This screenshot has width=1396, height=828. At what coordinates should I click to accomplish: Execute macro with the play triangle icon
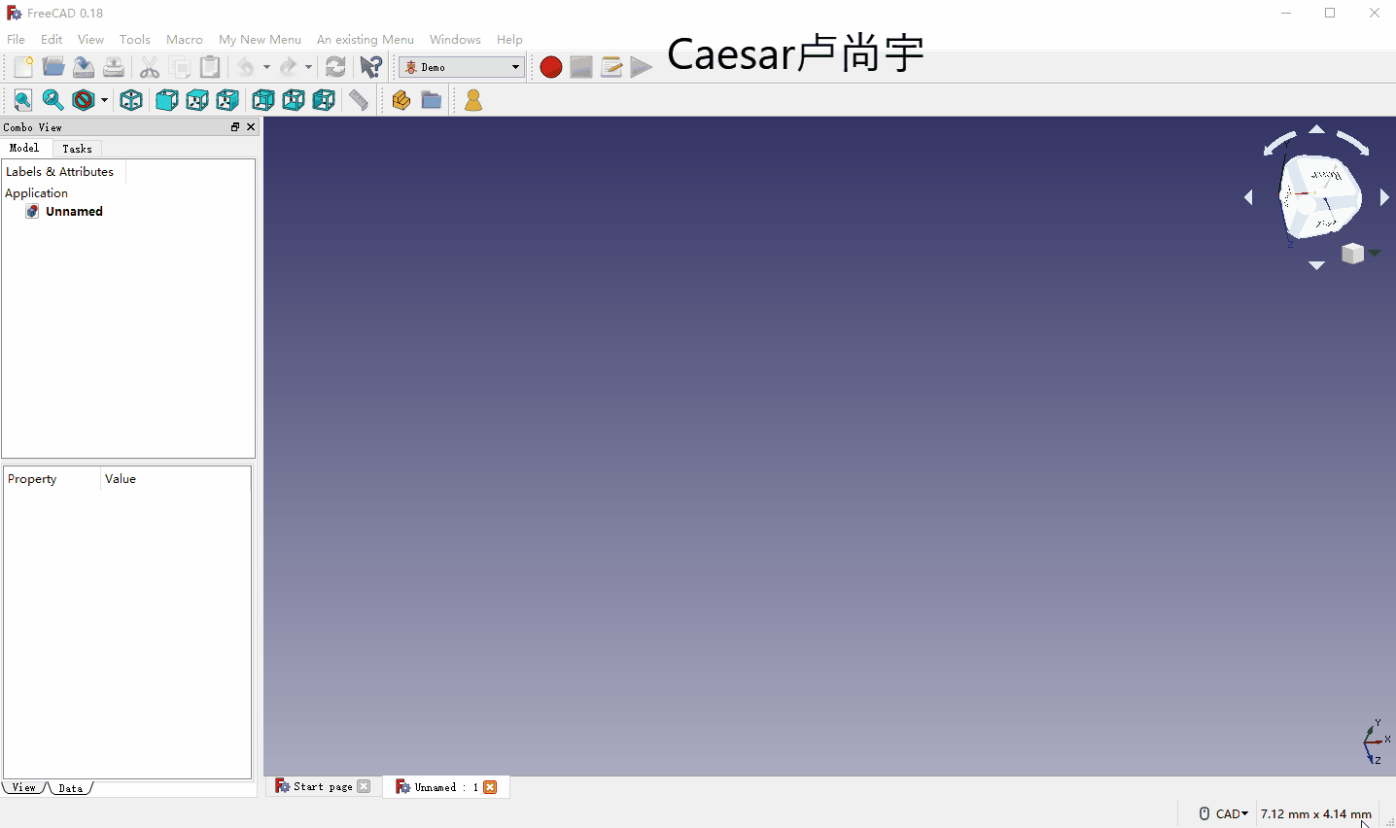(x=642, y=67)
